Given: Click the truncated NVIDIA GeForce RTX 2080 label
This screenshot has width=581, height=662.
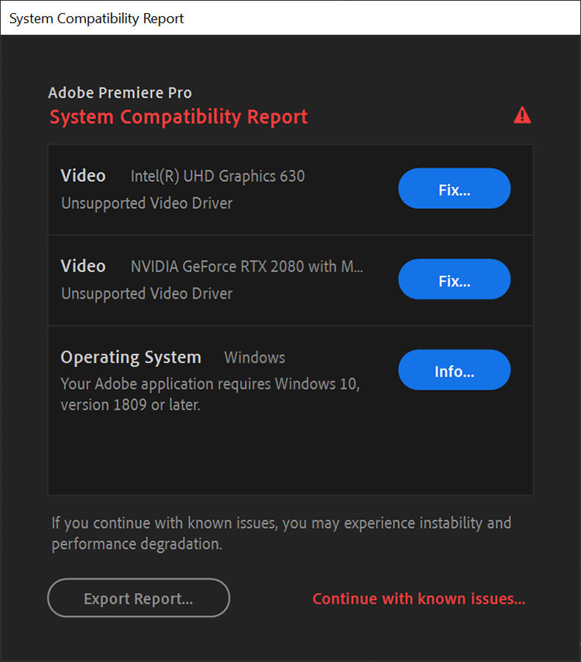Looking at the screenshot, I should coord(246,266).
